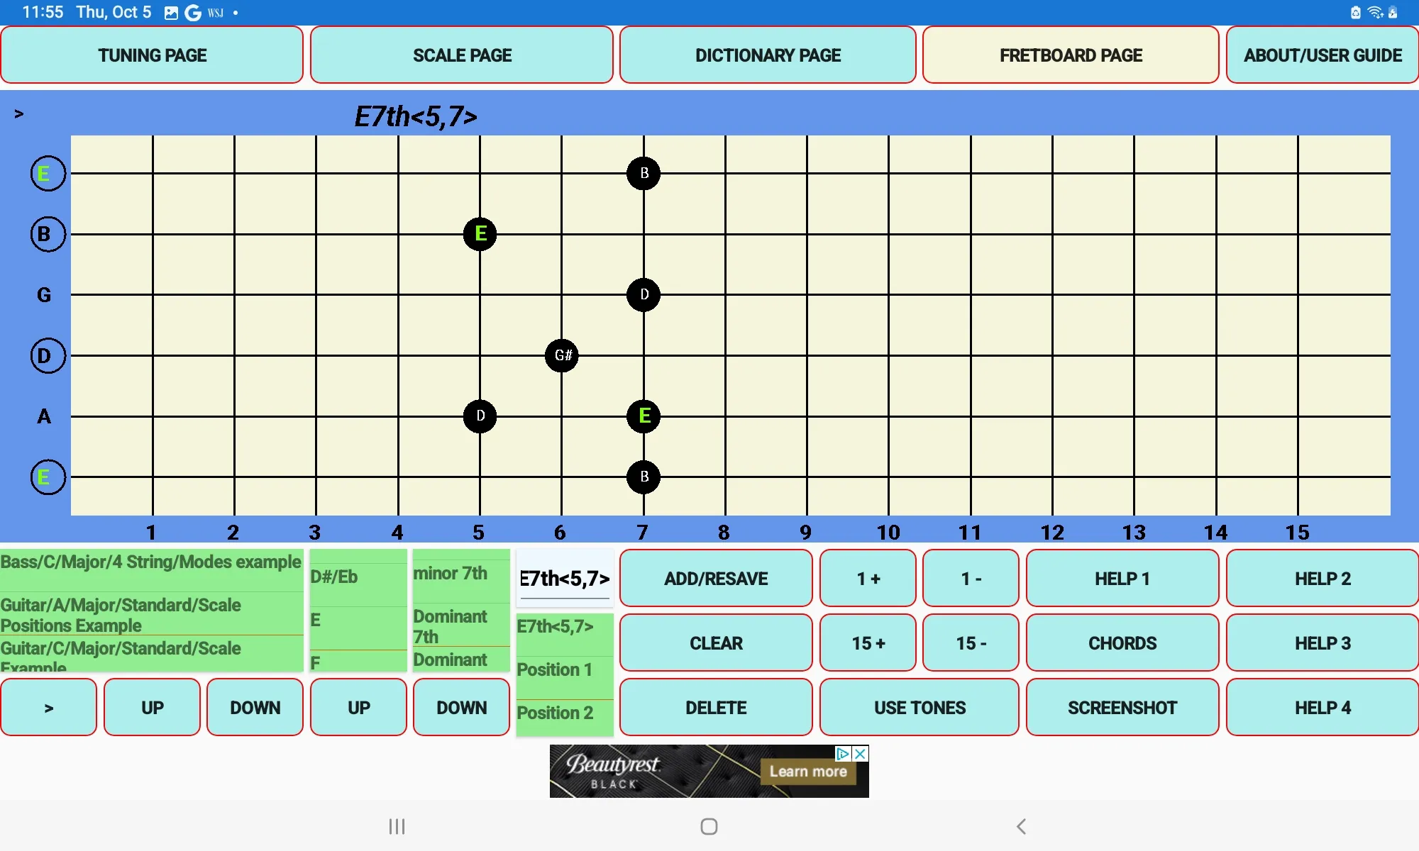Screen dimensions: 1419x851
Task: Select the B note on low E string
Action: [x=644, y=477]
